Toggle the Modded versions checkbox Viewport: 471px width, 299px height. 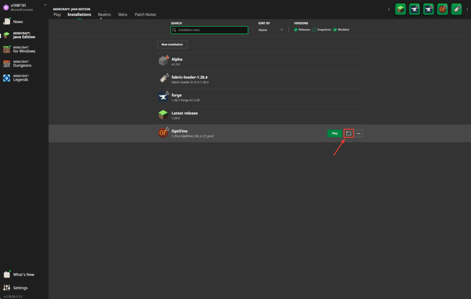point(335,29)
